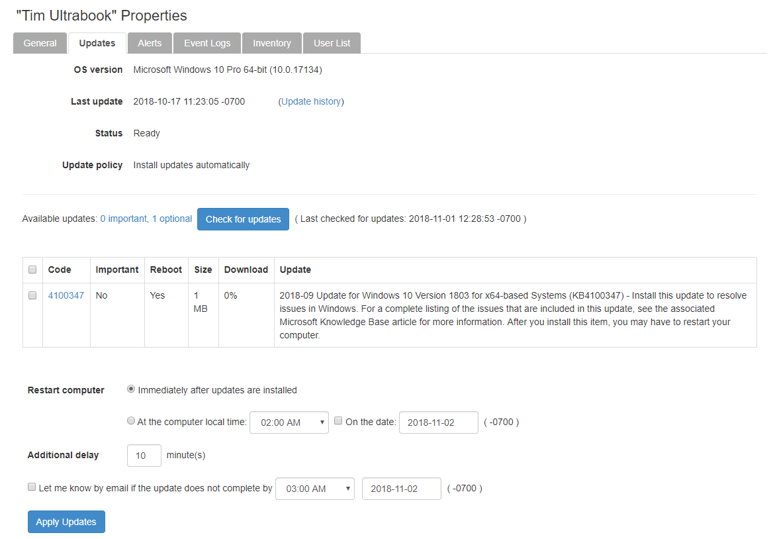Click the Download column header
773x539 pixels.
pyautogui.click(x=246, y=269)
